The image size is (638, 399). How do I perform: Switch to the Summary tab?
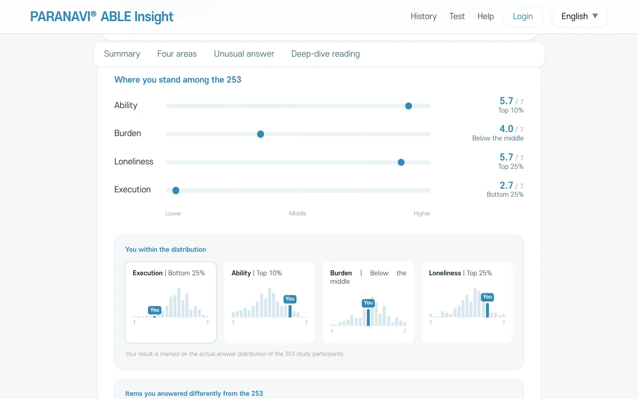(x=122, y=54)
